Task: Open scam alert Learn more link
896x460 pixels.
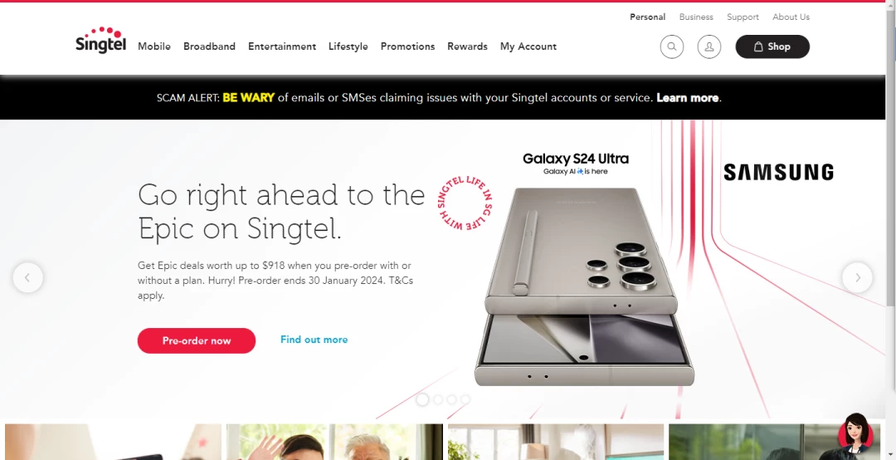Action: pos(688,98)
